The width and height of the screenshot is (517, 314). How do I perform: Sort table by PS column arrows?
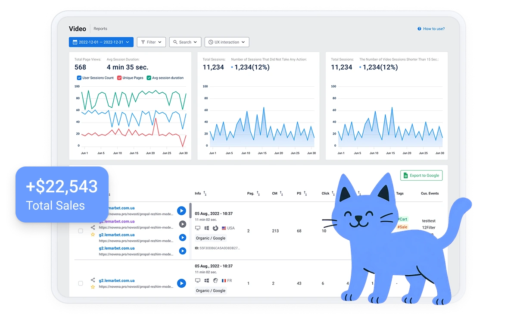pyautogui.click(x=305, y=194)
